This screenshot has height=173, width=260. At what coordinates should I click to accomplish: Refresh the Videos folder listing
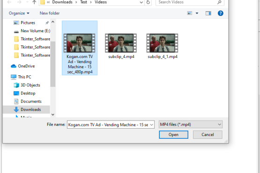(x=148, y=2)
